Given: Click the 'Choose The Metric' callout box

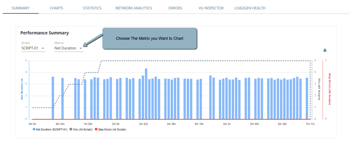Looking at the screenshot, I should coord(149,38).
